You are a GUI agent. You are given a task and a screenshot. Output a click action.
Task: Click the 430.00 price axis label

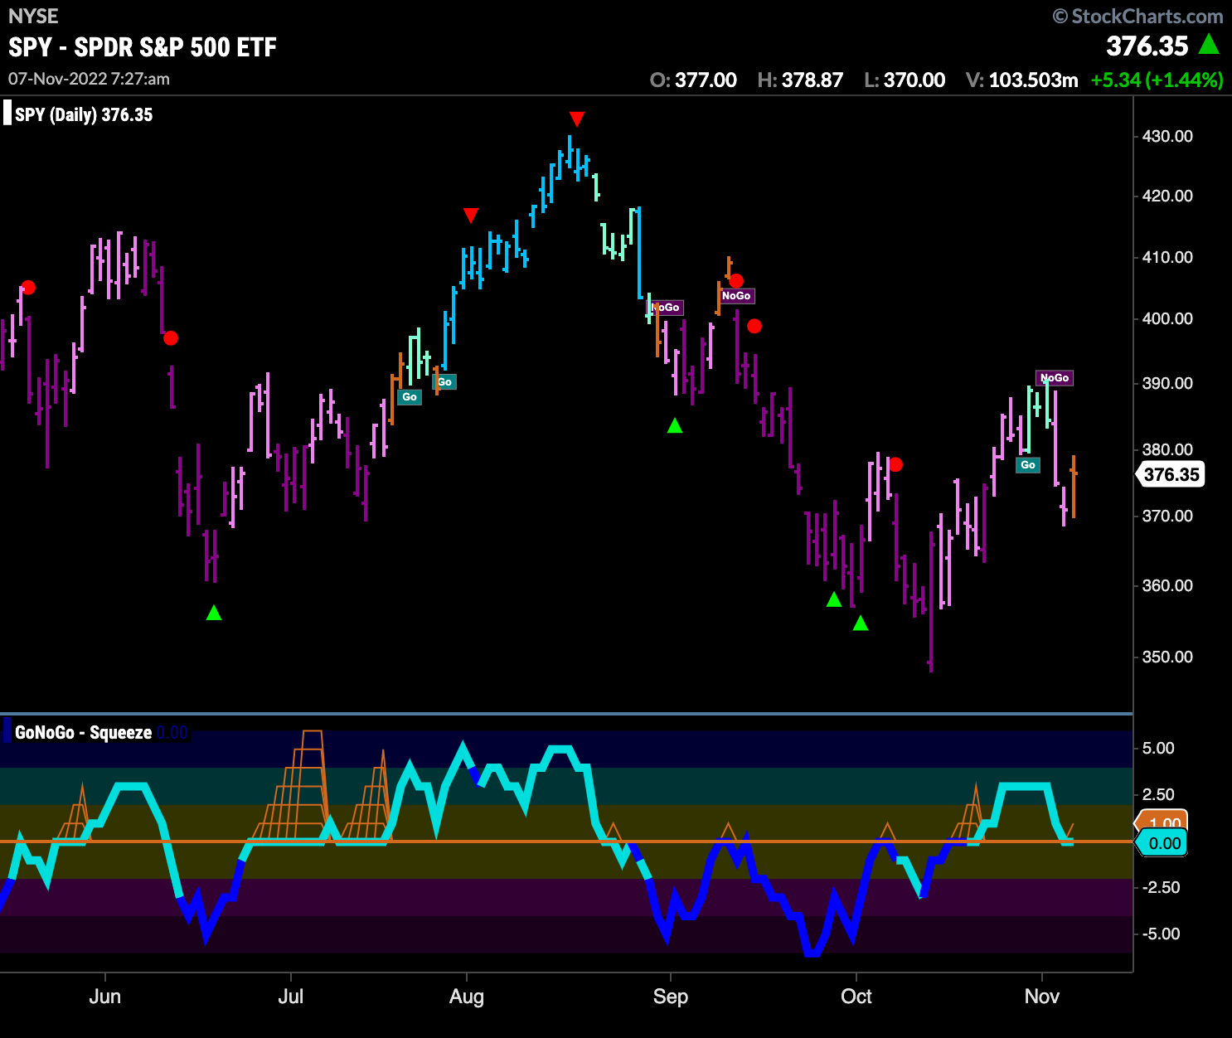(1167, 136)
